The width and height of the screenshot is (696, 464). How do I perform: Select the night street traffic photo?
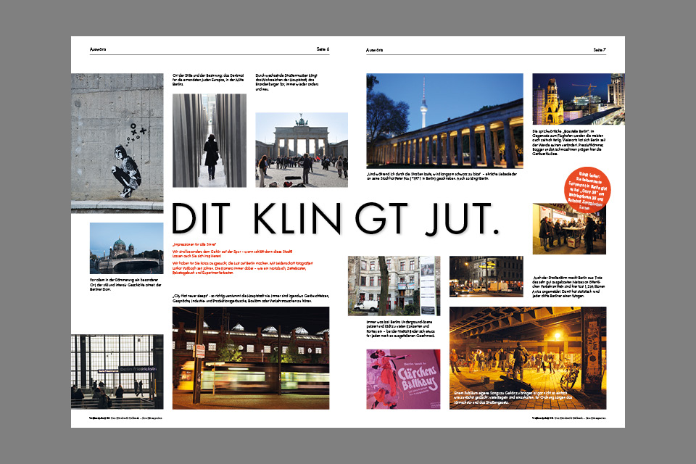[486, 276]
